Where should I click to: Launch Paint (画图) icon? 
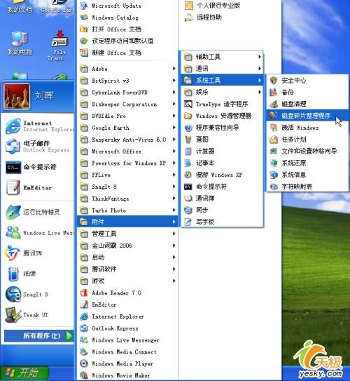(x=188, y=139)
